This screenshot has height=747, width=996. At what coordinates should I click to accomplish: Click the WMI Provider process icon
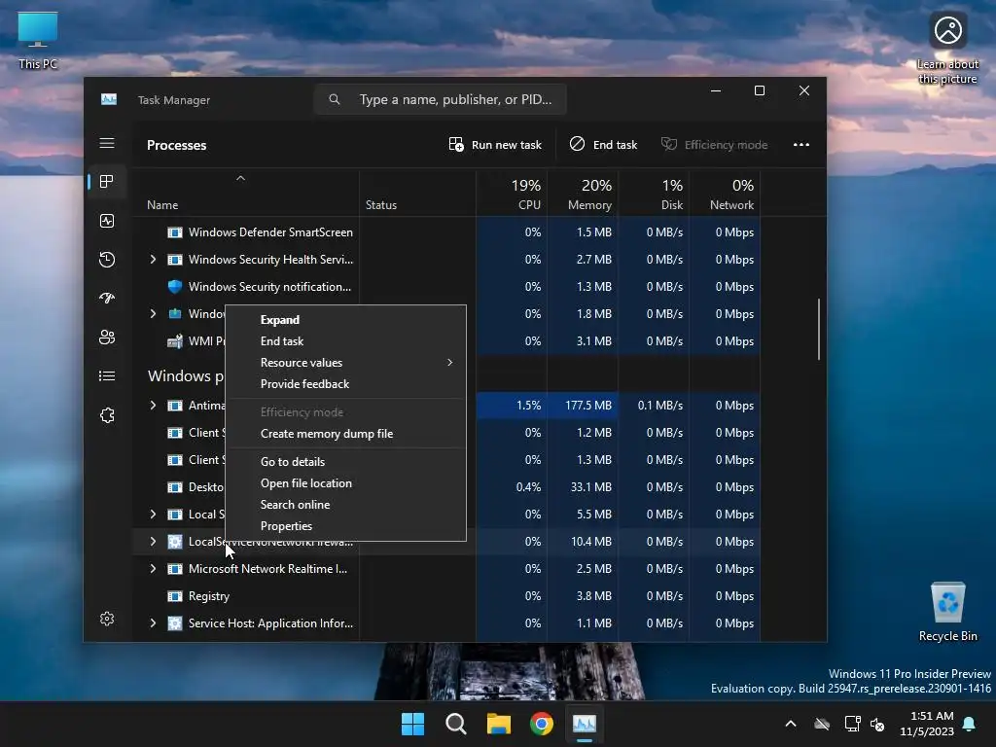(x=175, y=341)
